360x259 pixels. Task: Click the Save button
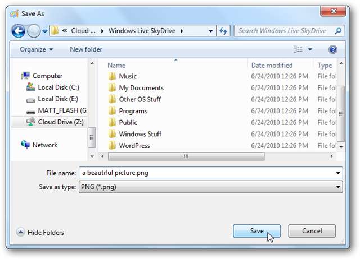click(256, 231)
